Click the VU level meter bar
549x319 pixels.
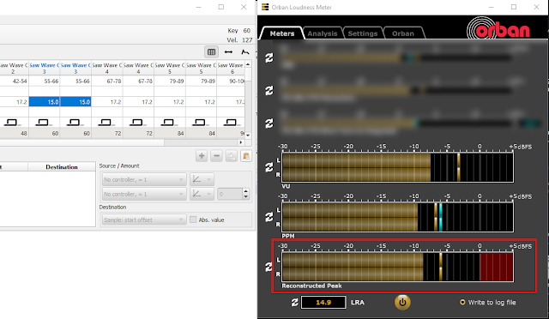click(398, 167)
